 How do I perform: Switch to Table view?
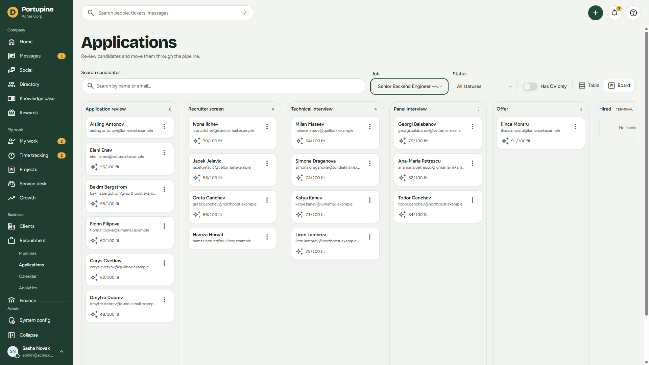coord(589,86)
